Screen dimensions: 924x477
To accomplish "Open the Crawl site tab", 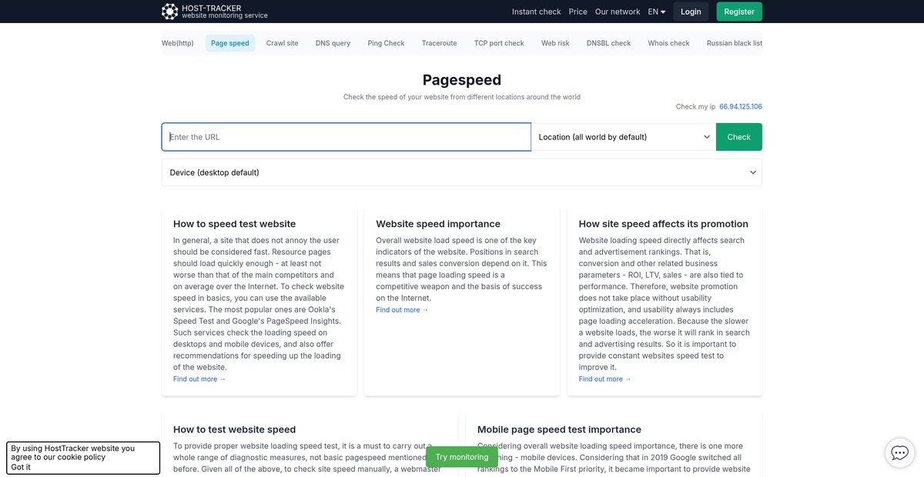I will click(x=283, y=43).
